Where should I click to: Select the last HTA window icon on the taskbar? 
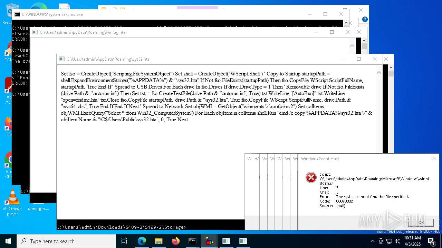(x=243, y=241)
